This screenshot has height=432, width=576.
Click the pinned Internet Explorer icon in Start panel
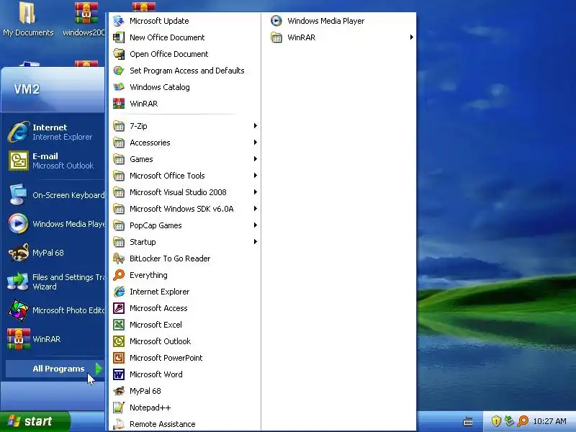pos(19,132)
